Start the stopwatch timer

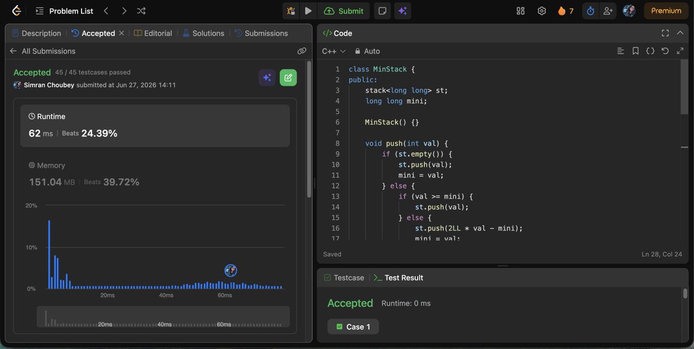[590, 11]
